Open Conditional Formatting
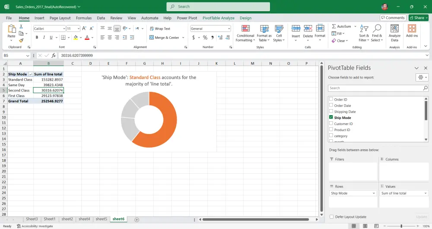This screenshot has height=229, width=432. tap(245, 33)
